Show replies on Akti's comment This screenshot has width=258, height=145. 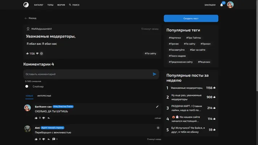[55, 139]
